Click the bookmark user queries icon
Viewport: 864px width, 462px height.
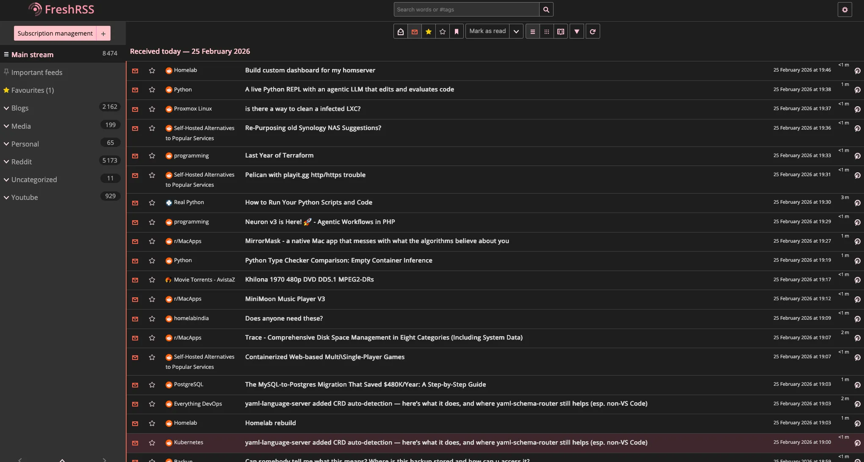[x=457, y=31]
